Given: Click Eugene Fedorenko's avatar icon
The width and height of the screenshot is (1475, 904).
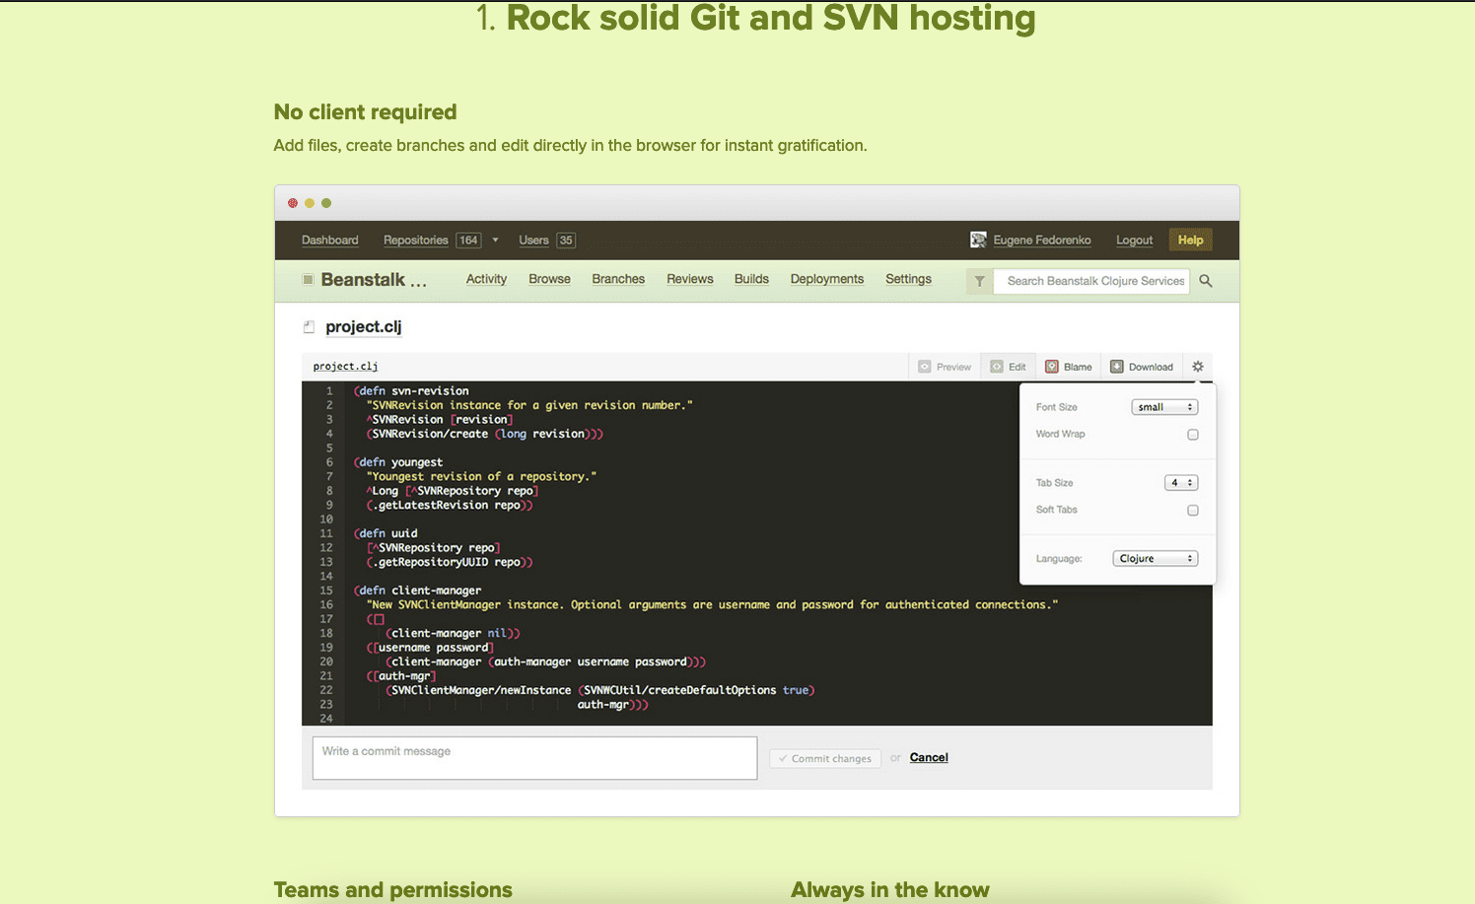Looking at the screenshot, I should point(978,240).
